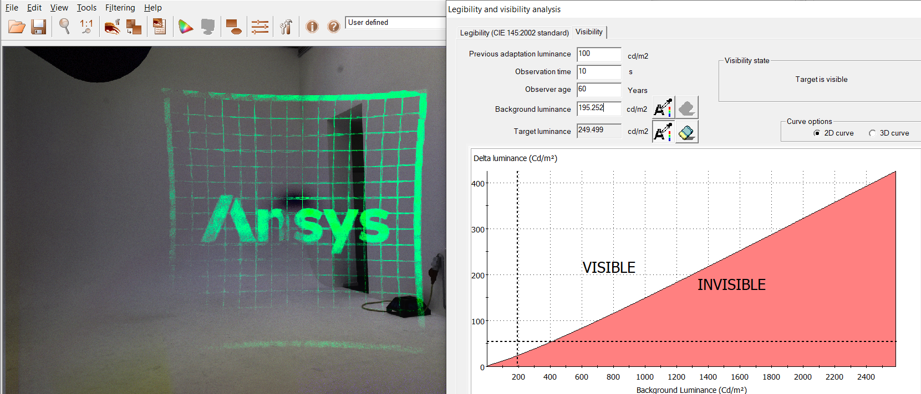Open the File menu
This screenshot has width=921, height=394.
(12, 8)
